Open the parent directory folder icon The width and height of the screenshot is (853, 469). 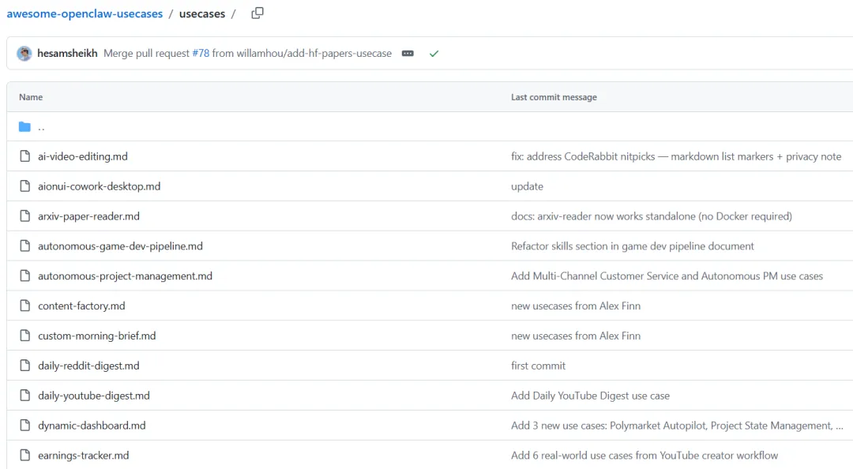(24, 127)
